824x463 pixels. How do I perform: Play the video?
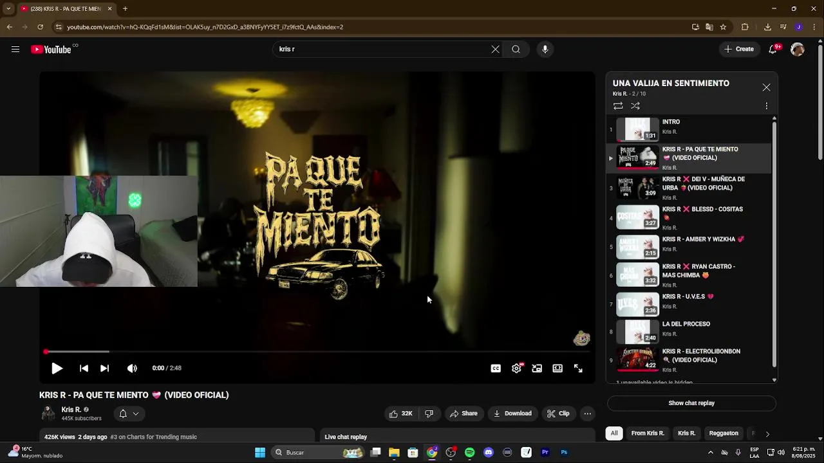57,368
